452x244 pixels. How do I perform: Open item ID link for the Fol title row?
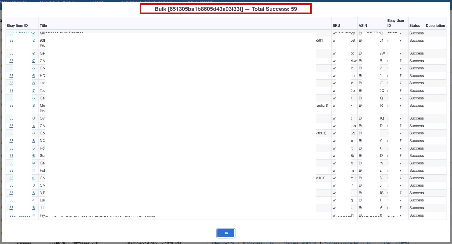(22, 170)
